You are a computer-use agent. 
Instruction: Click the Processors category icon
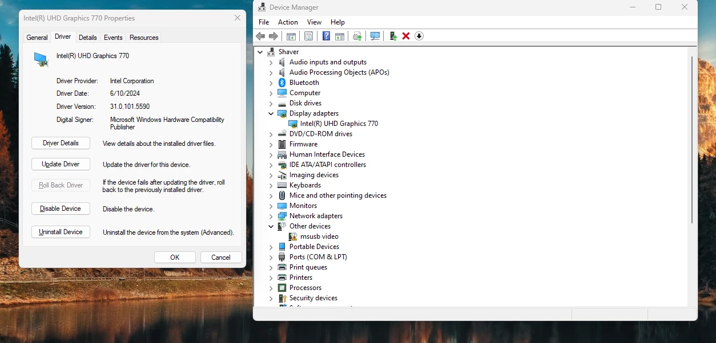click(x=282, y=288)
